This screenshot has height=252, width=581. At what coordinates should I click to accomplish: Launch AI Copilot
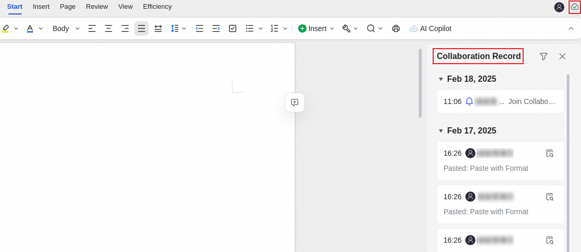(x=430, y=28)
